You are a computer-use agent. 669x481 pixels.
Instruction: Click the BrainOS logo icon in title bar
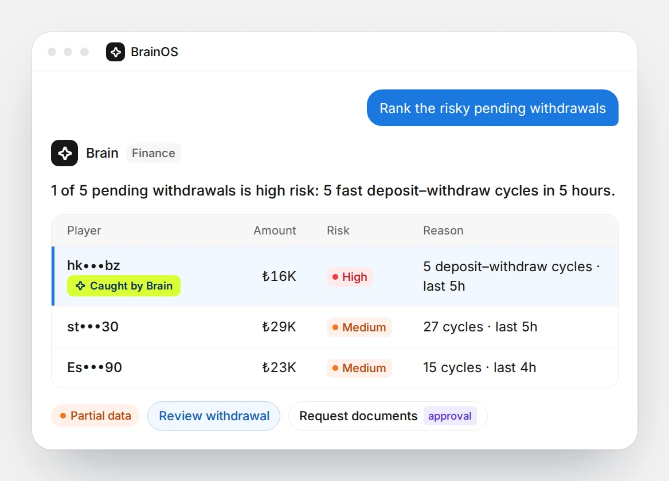click(115, 52)
